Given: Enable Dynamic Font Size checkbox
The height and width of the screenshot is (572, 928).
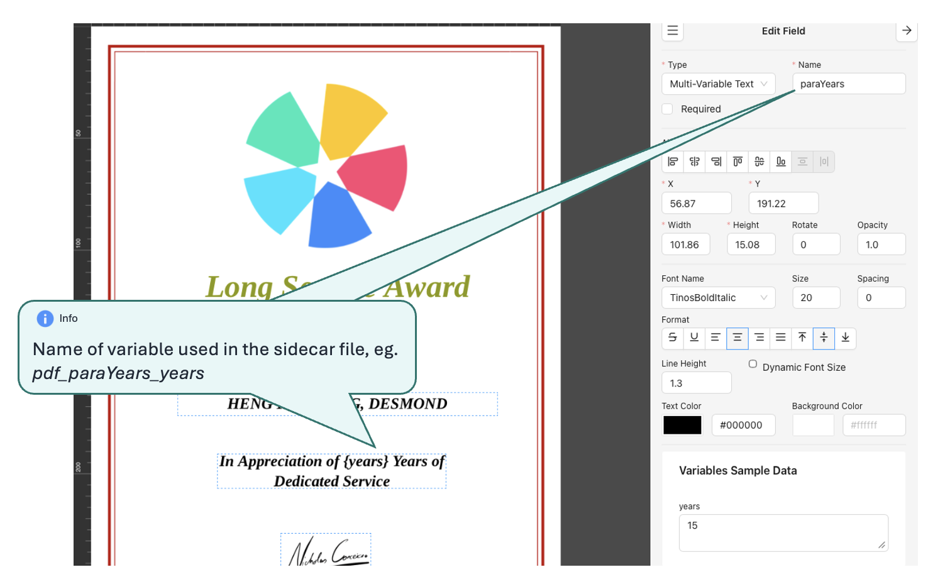Looking at the screenshot, I should [x=753, y=364].
